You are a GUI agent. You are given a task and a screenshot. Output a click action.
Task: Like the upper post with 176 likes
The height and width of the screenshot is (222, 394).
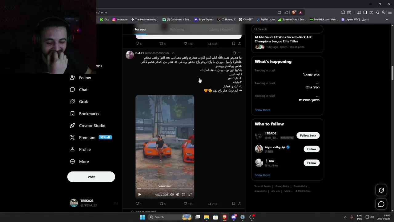pos(188,43)
